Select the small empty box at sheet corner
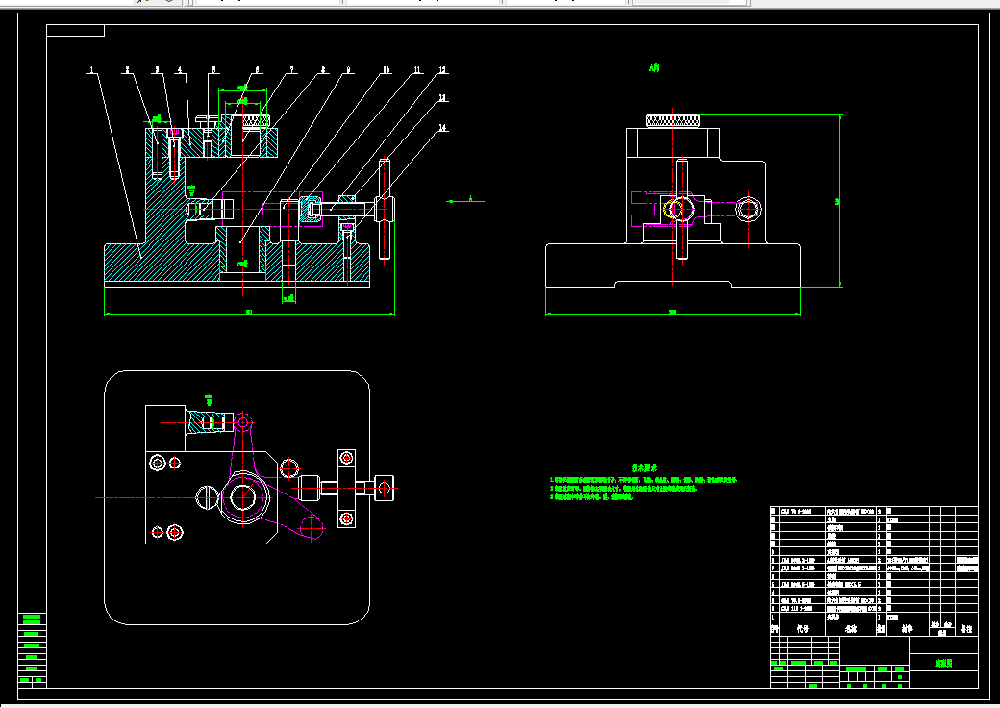This screenshot has width=1000, height=708. pos(75,31)
